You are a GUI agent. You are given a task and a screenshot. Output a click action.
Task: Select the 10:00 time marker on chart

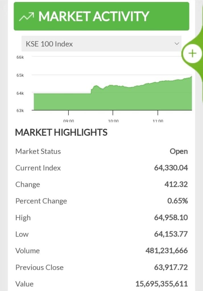[113, 121]
